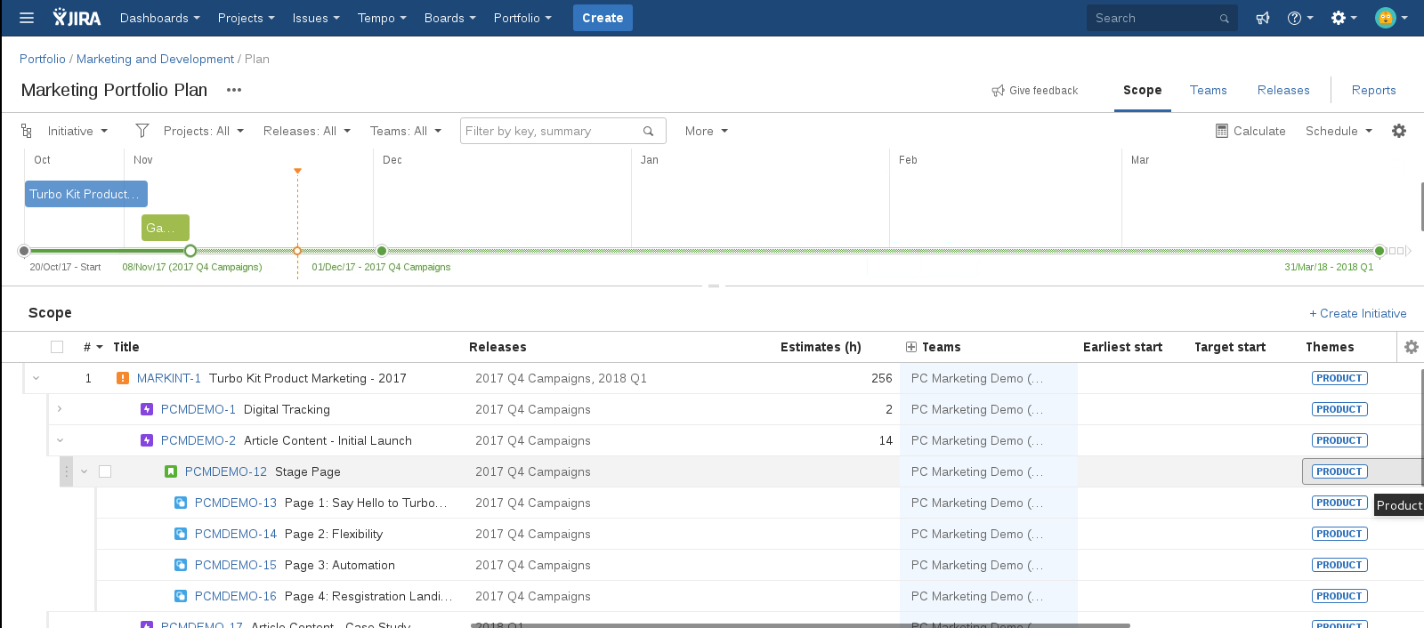Image resolution: width=1424 pixels, height=628 pixels.
Task: Open the scope table column settings gear
Action: coord(1412,347)
